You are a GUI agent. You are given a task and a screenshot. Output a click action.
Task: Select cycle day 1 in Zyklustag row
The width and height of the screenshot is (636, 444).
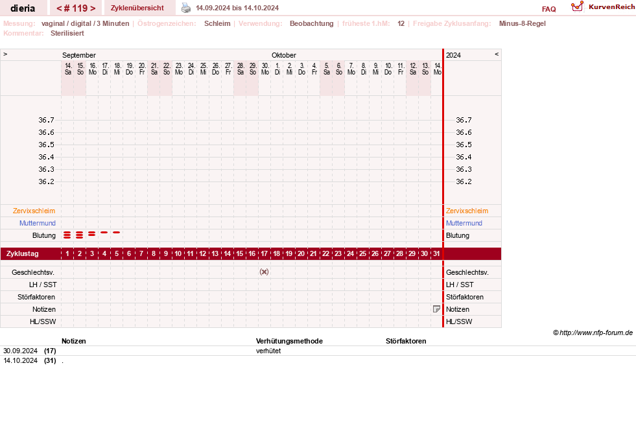[x=67, y=253]
